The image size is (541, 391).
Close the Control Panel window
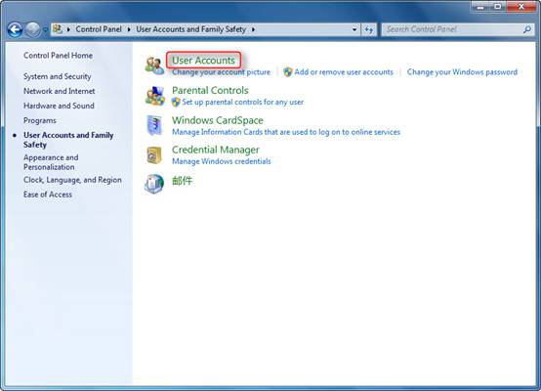(521, 7)
